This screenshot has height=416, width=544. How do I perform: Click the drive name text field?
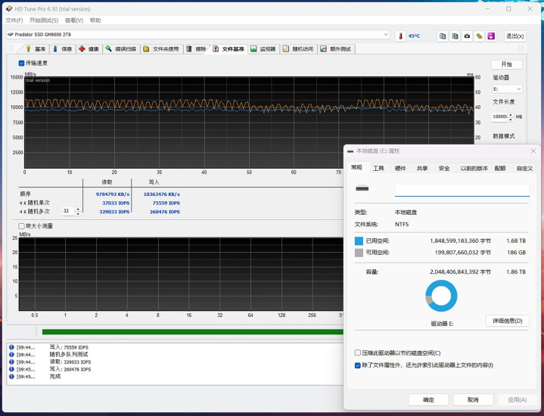[x=462, y=190]
